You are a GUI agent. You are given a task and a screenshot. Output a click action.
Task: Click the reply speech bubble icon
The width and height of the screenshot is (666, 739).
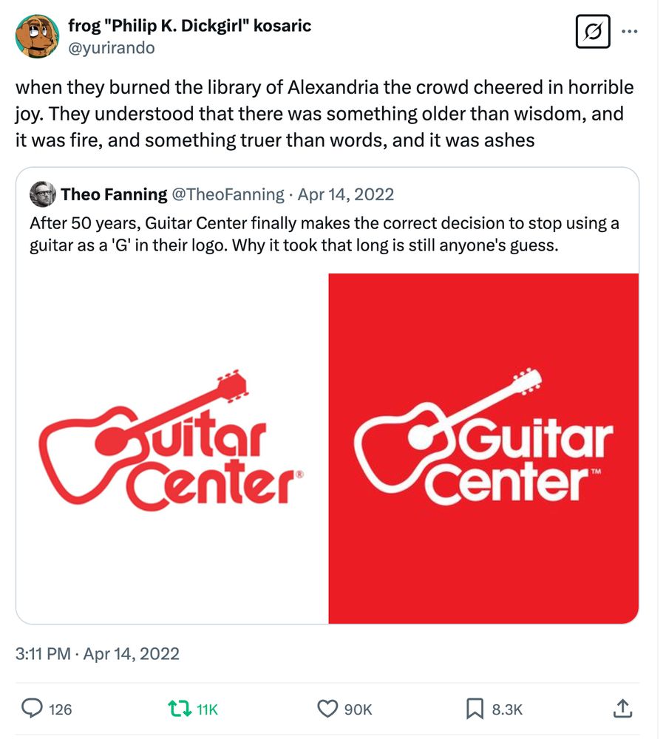tap(31, 709)
